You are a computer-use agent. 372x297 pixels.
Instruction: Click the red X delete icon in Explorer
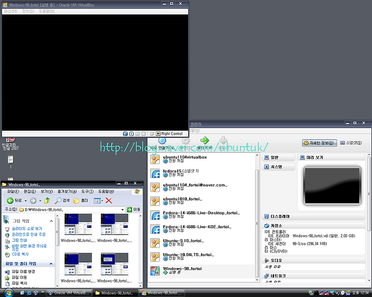click(109, 201)
